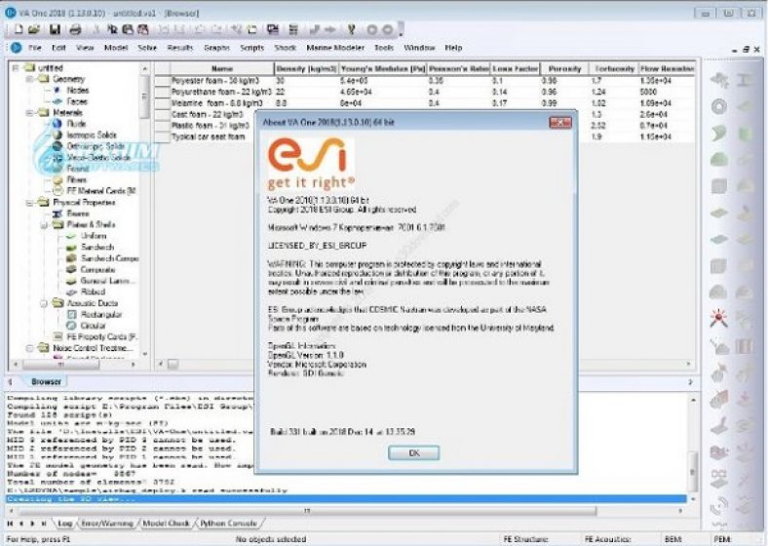Click the Porosity column header
The width and height of the screenshot is (768, 546).
(x=564, y=68)
